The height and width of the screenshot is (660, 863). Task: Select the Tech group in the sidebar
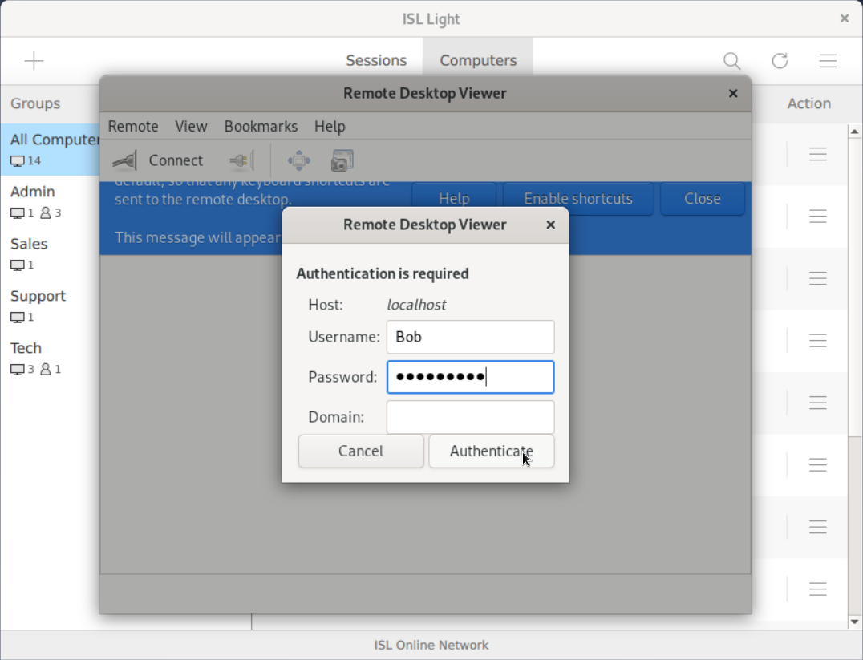coord(26,347)
